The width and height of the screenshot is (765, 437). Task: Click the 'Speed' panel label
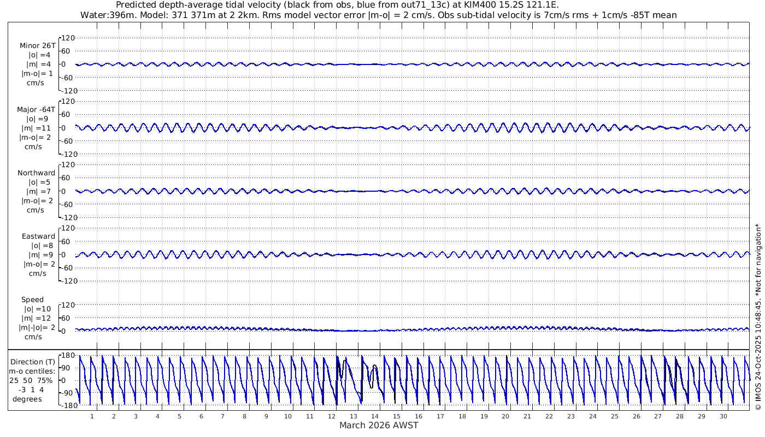coord(32,300)
